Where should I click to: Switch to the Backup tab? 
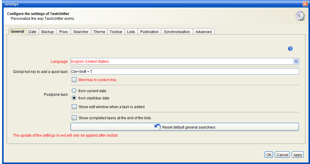tap(47, 32)
